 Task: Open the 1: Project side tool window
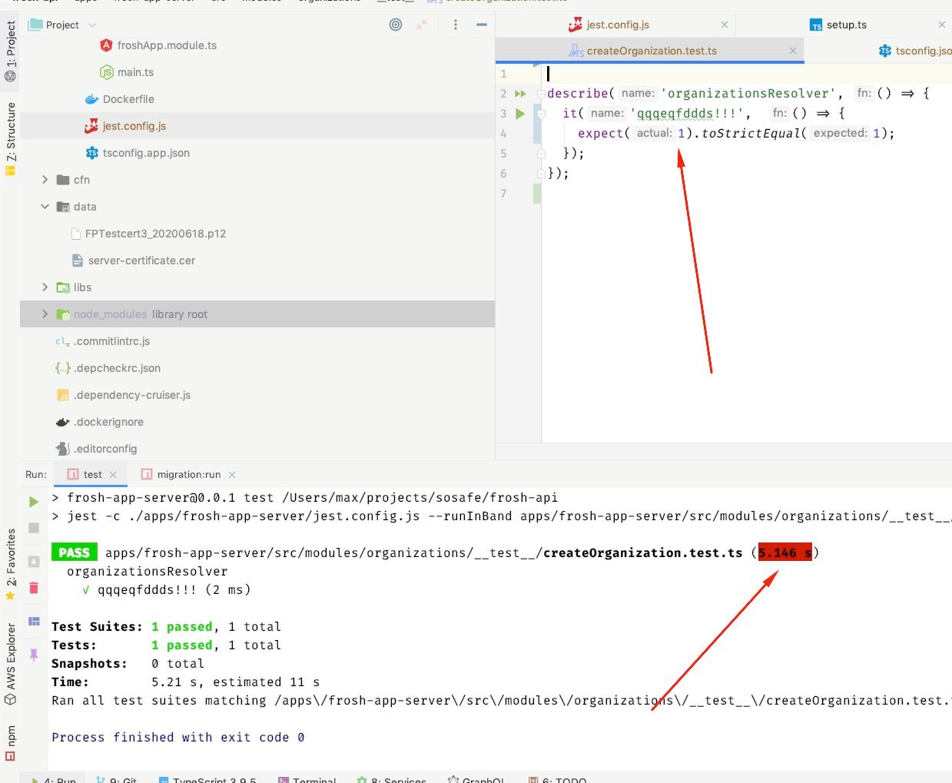click(10, 51)
